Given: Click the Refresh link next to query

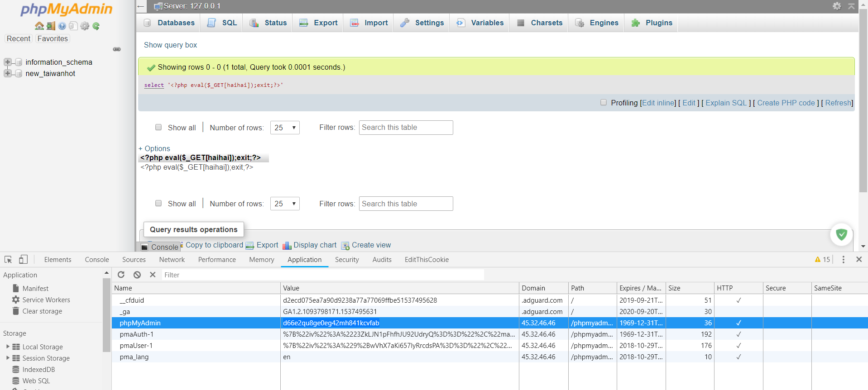Looking at the screenshot, I should [x=838, y=103].
